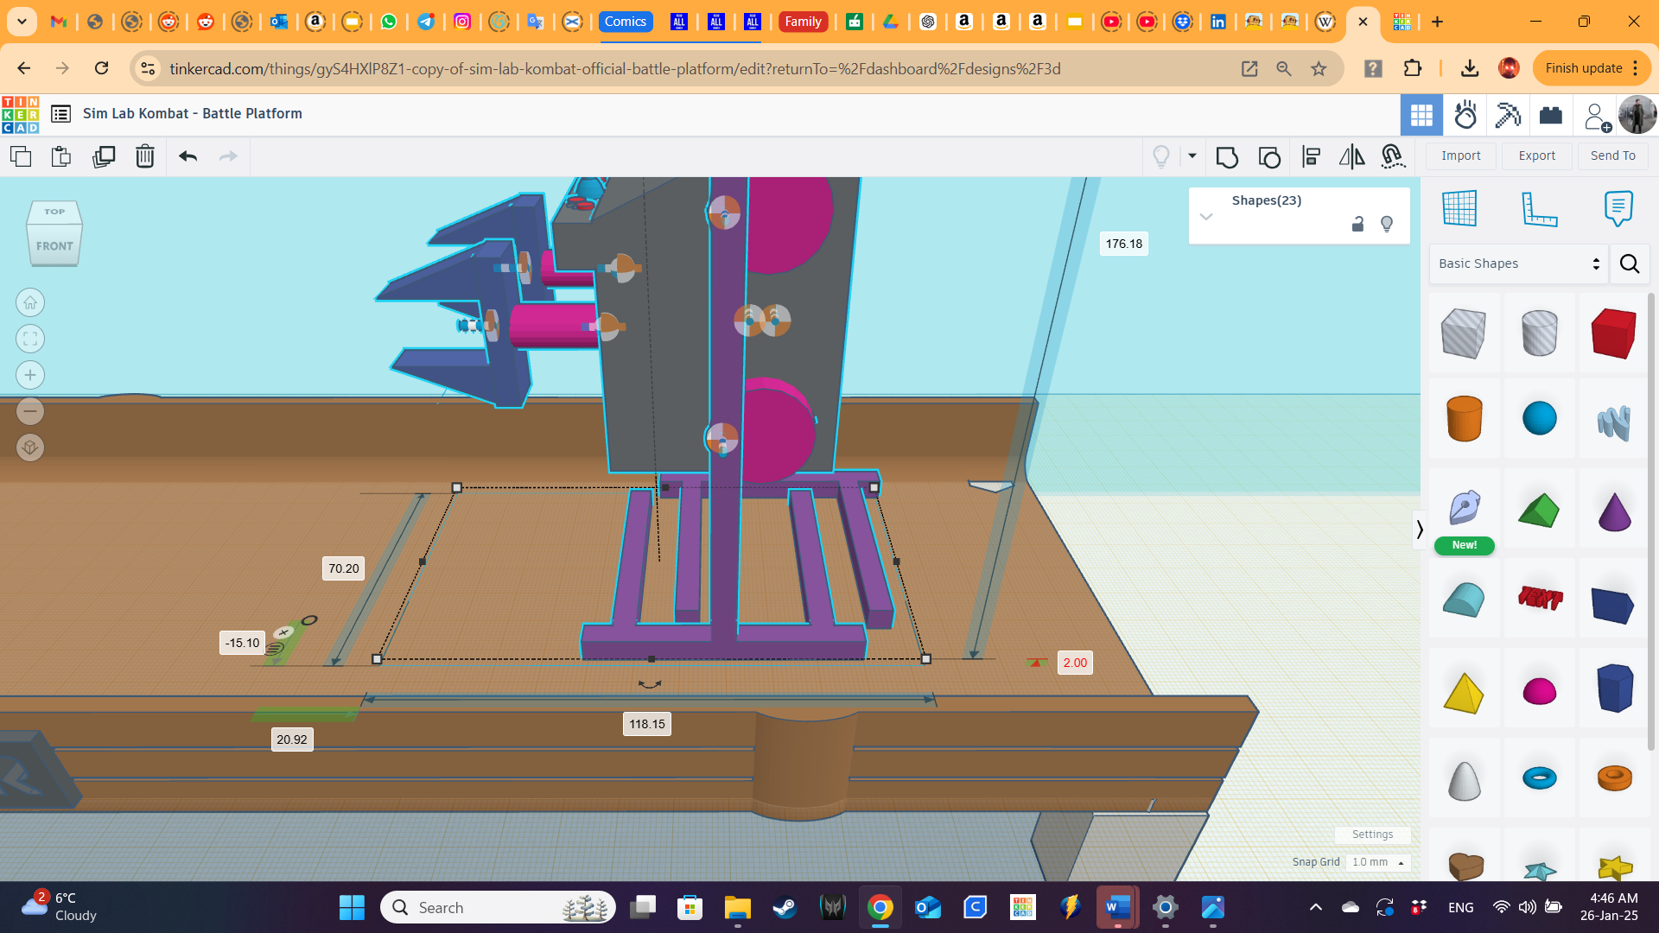Image resolution: width=1659 pixels, height=933 pixels.
Task: Switch to the Comics browser tab
Action: point(626,22)
